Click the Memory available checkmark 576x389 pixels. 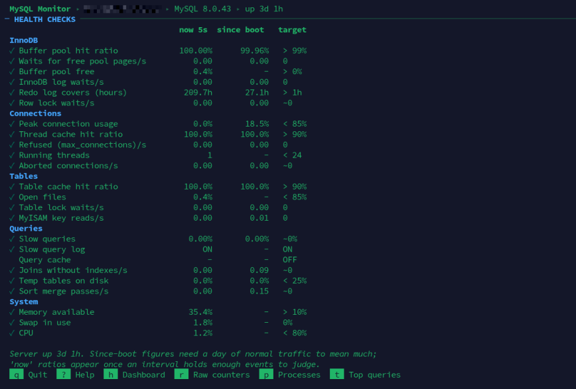(x=12, y=312)
